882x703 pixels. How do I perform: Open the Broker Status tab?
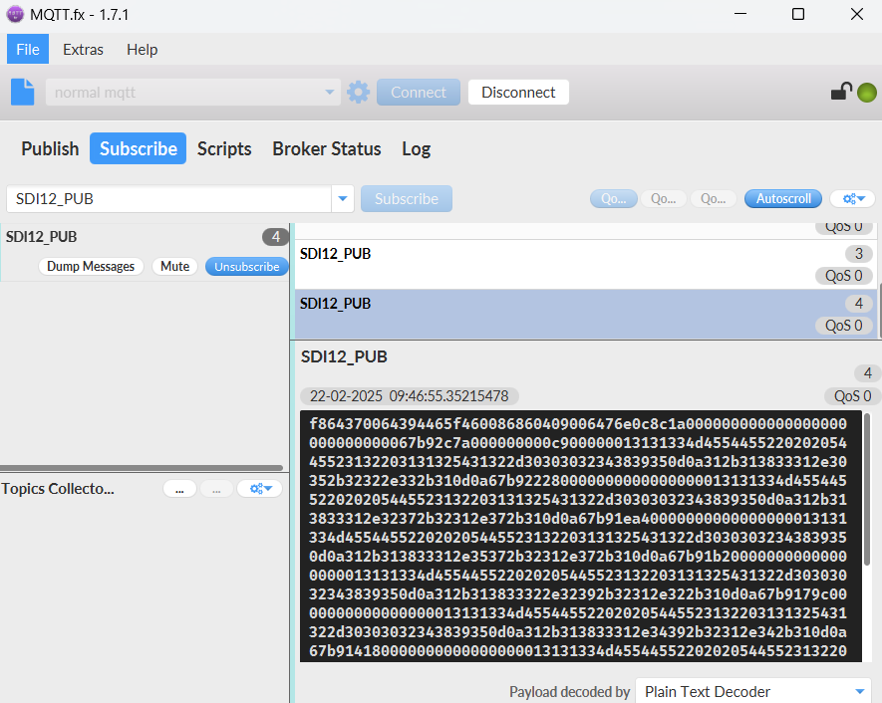(326, 148)
